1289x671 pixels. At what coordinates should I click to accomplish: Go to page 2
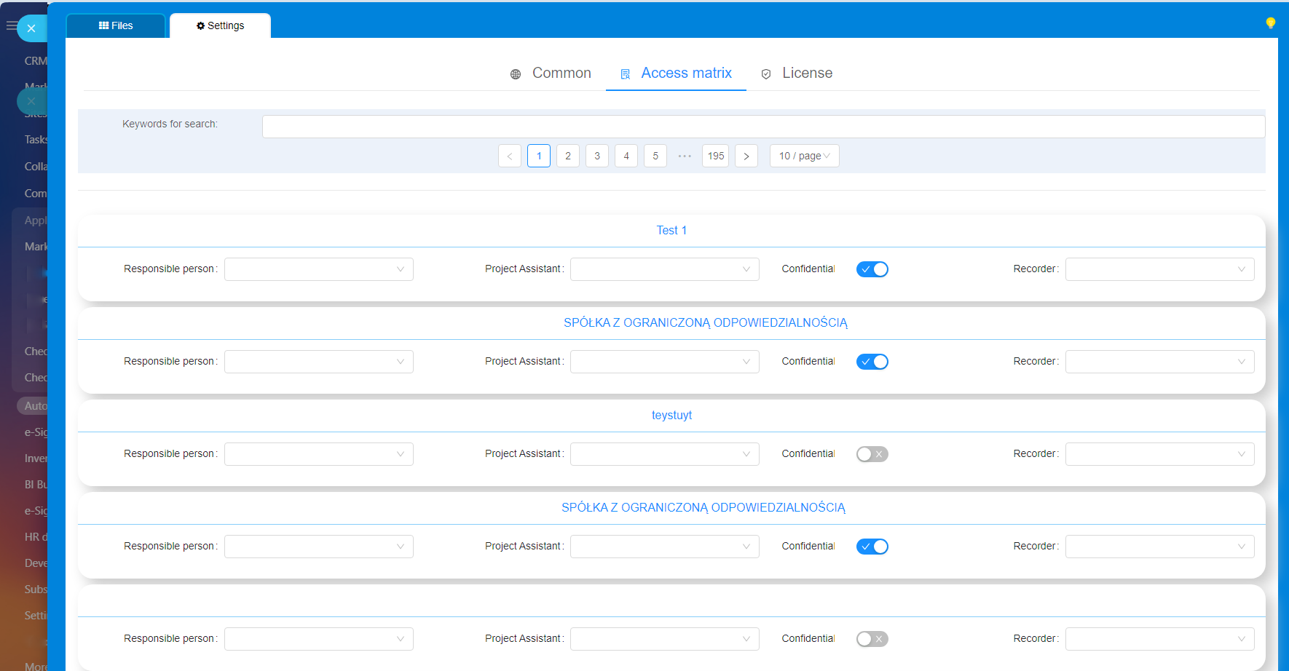pos(568,156)
